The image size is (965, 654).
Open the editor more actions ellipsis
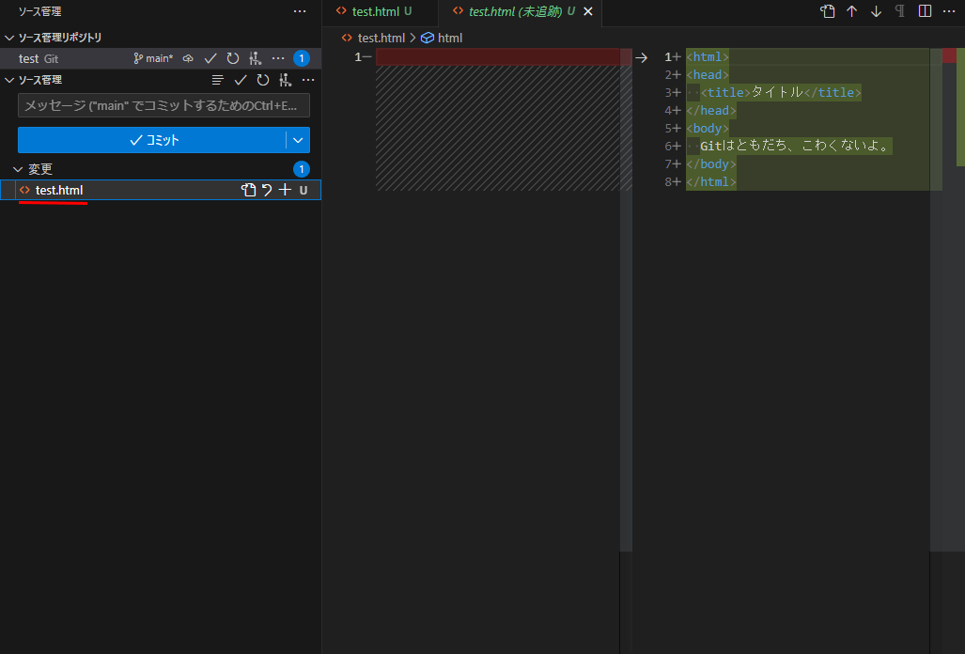[949, 11]
